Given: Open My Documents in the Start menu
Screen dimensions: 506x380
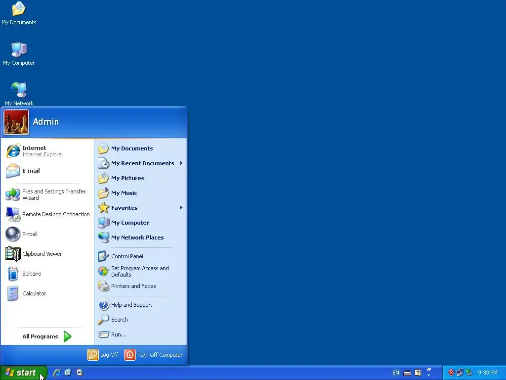Looking at the screenshot, I should [141, 148].
